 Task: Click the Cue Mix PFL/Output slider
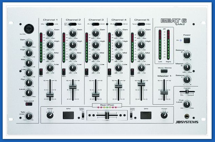coord(187,92)
